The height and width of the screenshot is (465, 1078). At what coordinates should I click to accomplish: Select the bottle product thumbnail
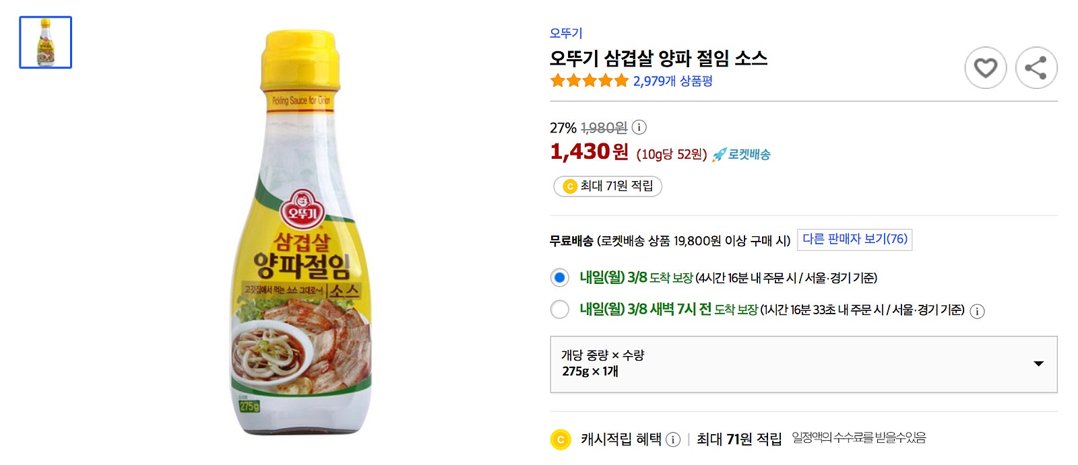pos(46,42)
